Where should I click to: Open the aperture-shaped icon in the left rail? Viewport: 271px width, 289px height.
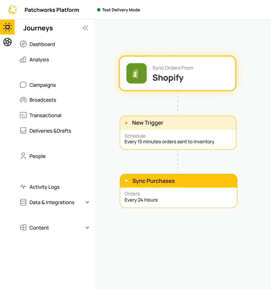point(7,42)
